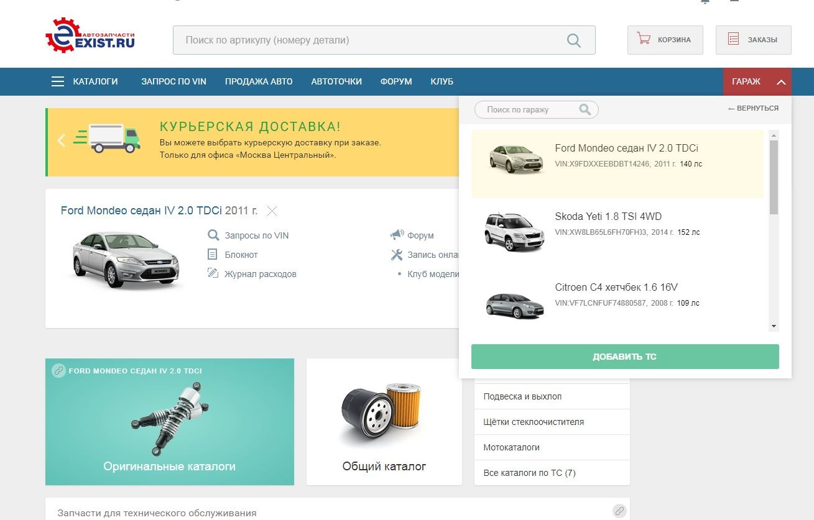Open the hamburger catalog menu icon
This screenshot has height=520, width=814.
(58, 81)
